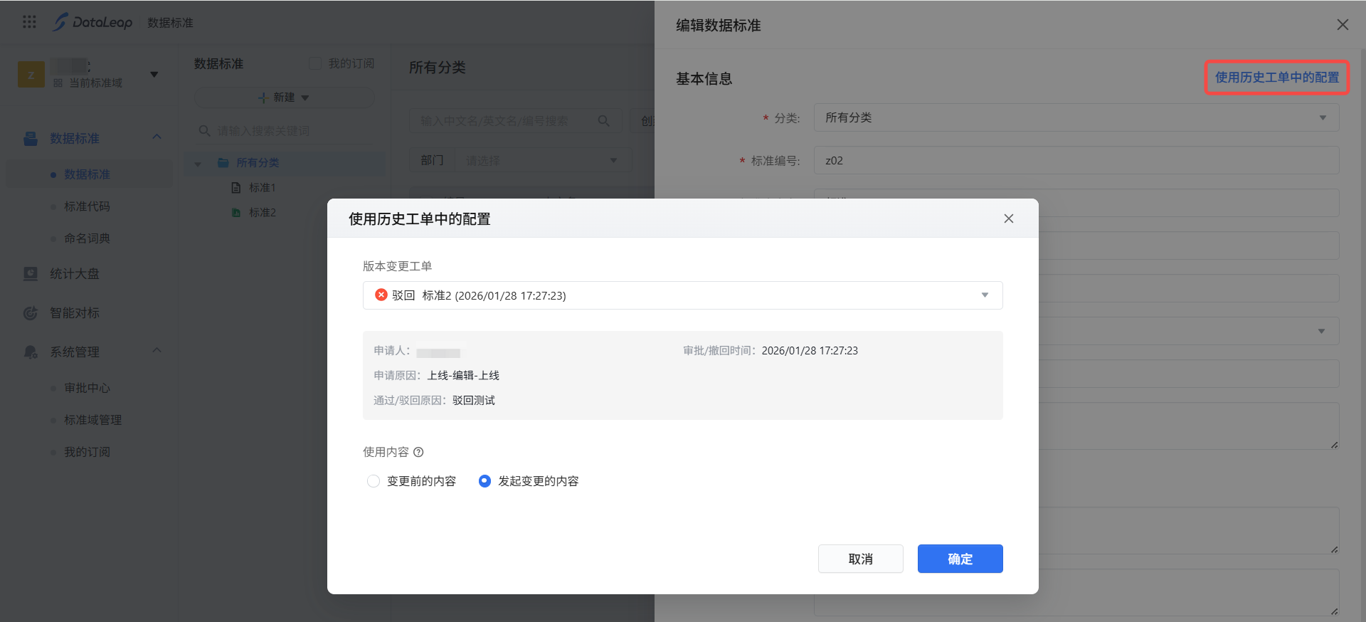Click the 取消 button
The width and height of the screenshot is (1366, 622).
pyautogui.click(x=860, y=559)
